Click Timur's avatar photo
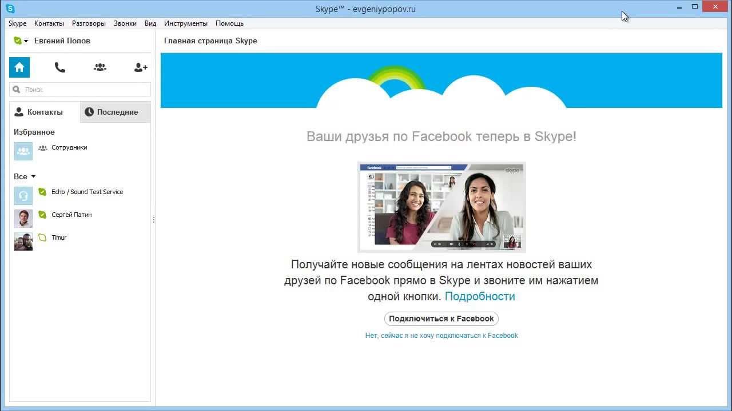The height and width of the screenshot is (411, 732). pos(23,241)
